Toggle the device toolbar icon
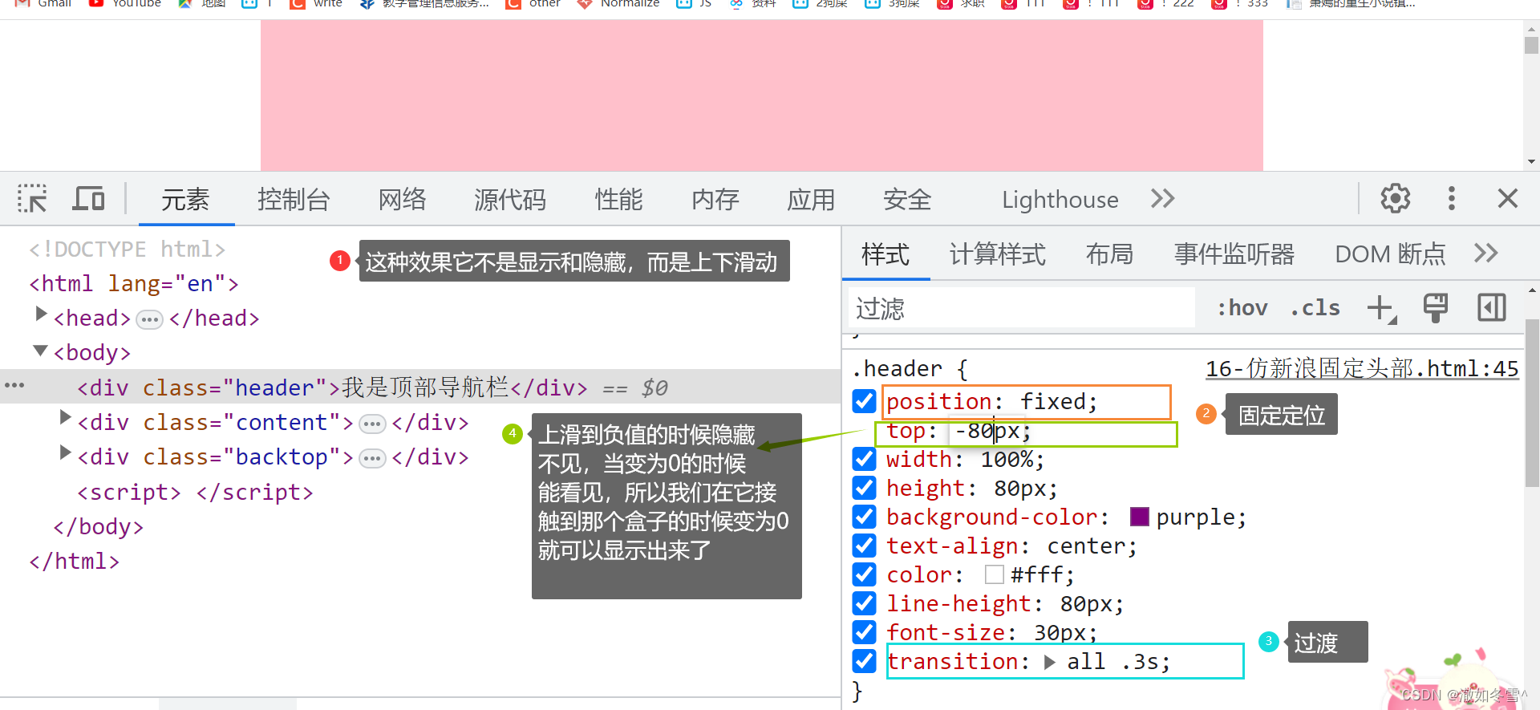The height and width of the screenshot is (710, 1540). tap(88, 198)
